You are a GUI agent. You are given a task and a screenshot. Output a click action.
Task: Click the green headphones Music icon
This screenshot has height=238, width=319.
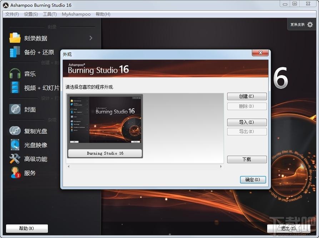(x=15, y=73)
